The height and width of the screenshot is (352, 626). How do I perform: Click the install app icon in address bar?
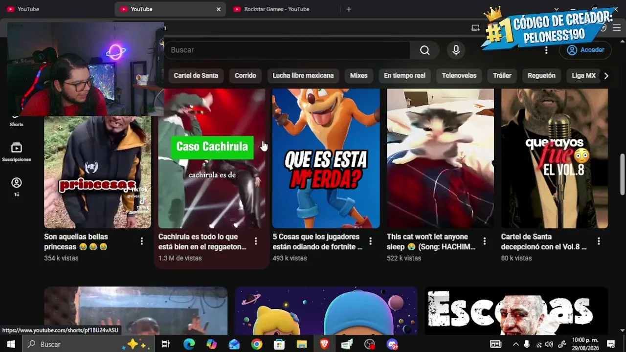coord(475,28)
